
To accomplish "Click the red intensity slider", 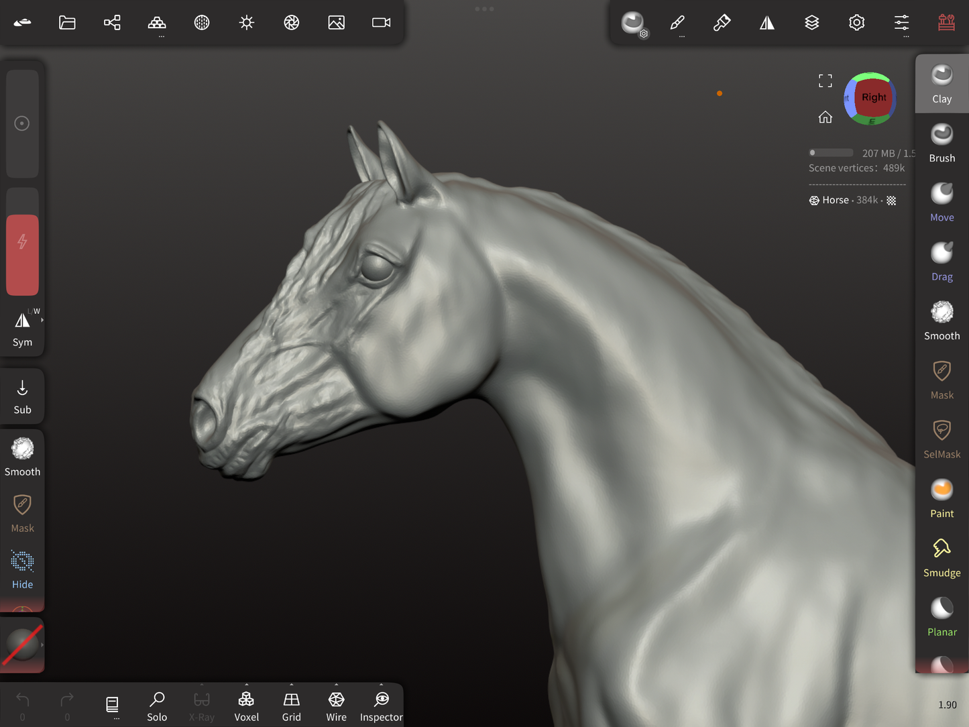I will pos(22,255).
